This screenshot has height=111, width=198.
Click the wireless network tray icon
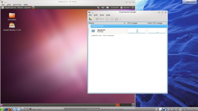click(185, 109)
